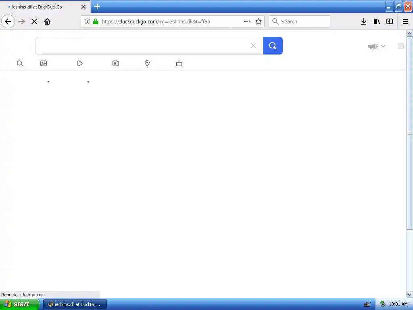Click the green padlock security icon
Image resolution: width=413 pixels, height=310 pixels.
point(96,22)
